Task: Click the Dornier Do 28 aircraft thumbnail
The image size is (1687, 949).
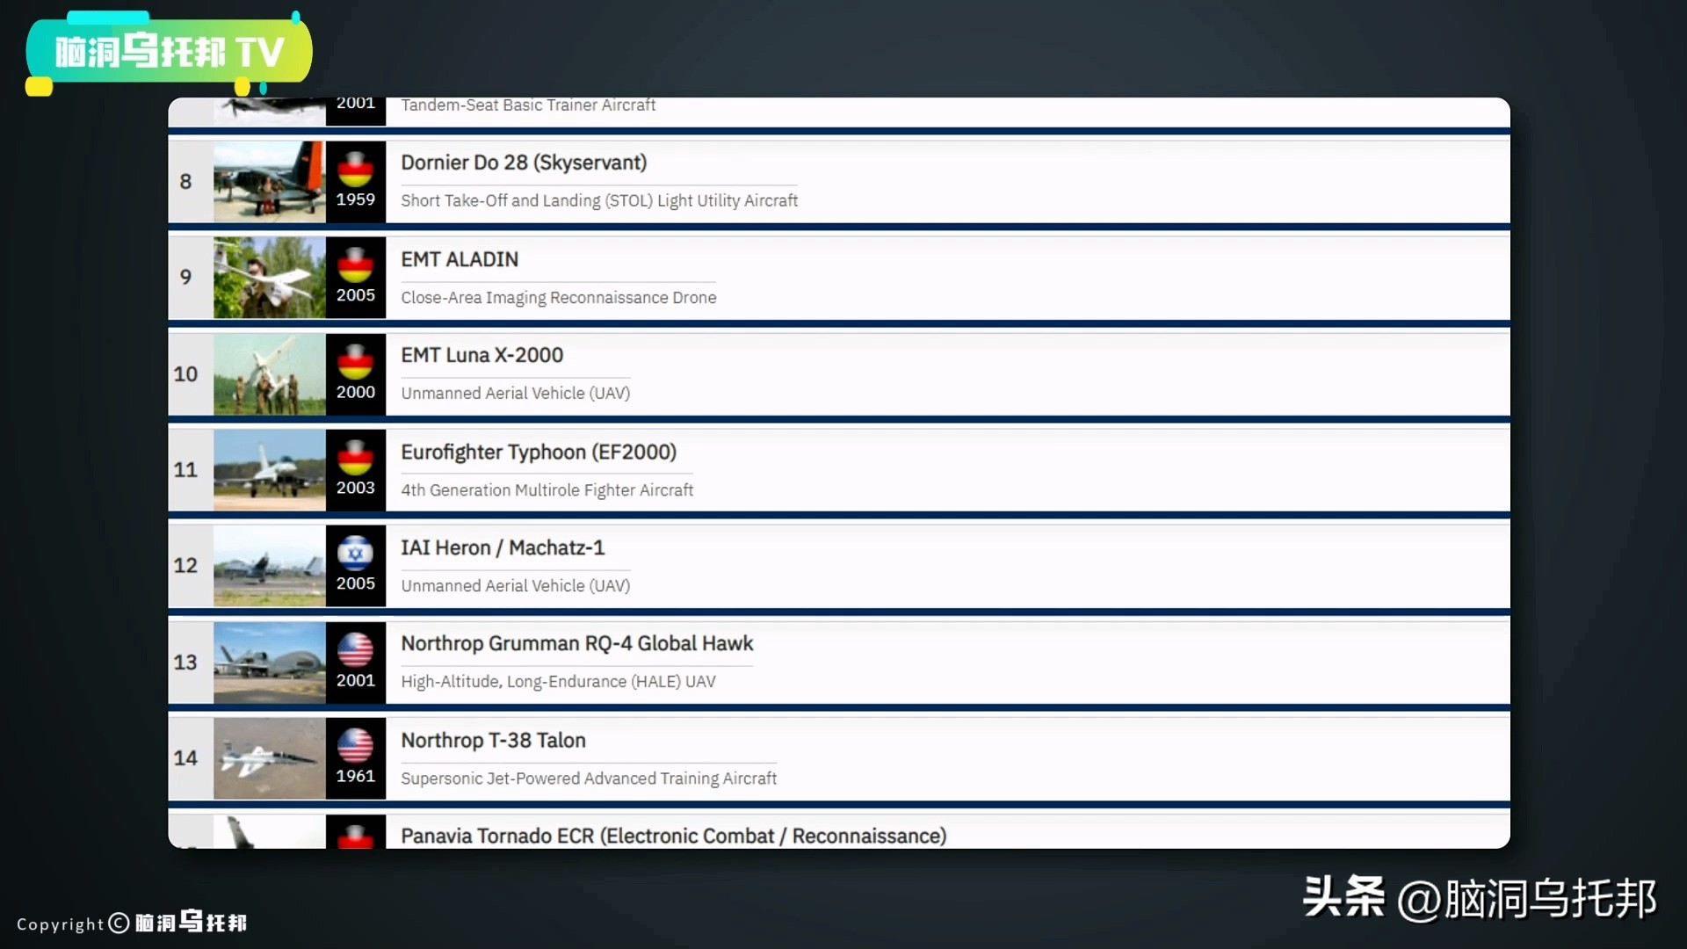Action: click(269, 182)
